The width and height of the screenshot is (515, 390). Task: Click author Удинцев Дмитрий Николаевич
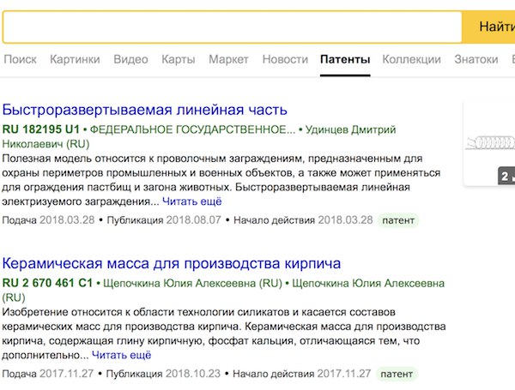pyautogui.click(x=350, y=130)
